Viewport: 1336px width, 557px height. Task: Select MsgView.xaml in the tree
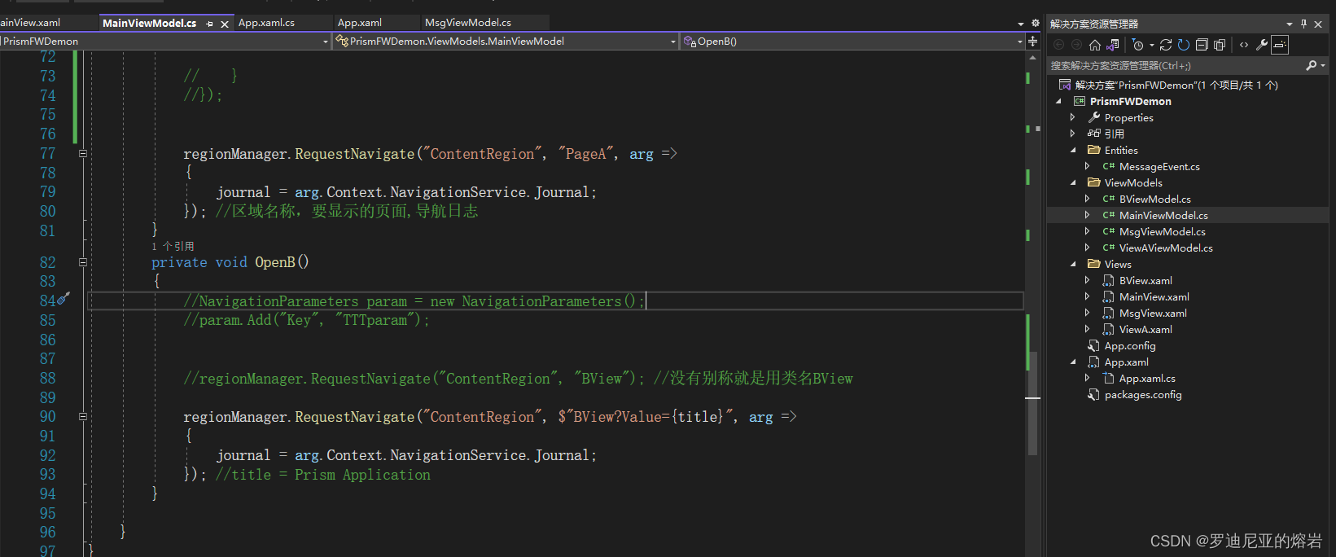coord(1153,313)
